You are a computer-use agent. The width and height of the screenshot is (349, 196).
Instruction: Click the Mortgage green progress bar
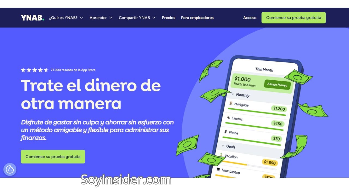pos(257,112)
